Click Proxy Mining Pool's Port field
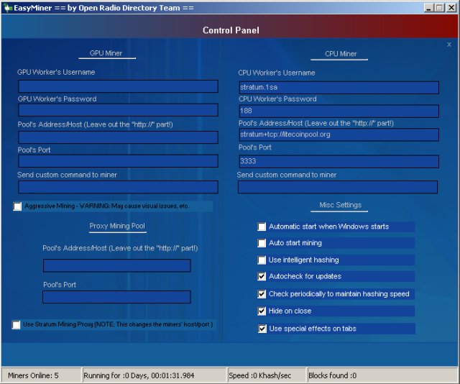The image size is (460, 384). point(116,297)
